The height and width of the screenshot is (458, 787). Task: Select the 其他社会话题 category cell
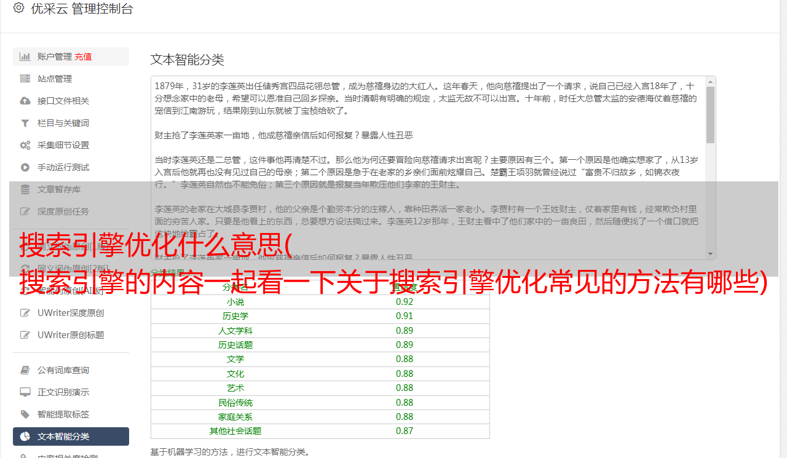235,431
